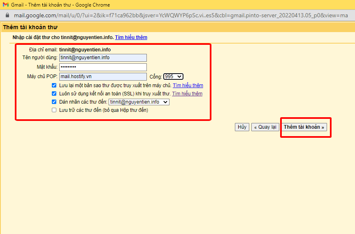Click the 'Mật khẩu' password field
The height and width of the screenshot is (234, 355).
click(x=103, y=67)
